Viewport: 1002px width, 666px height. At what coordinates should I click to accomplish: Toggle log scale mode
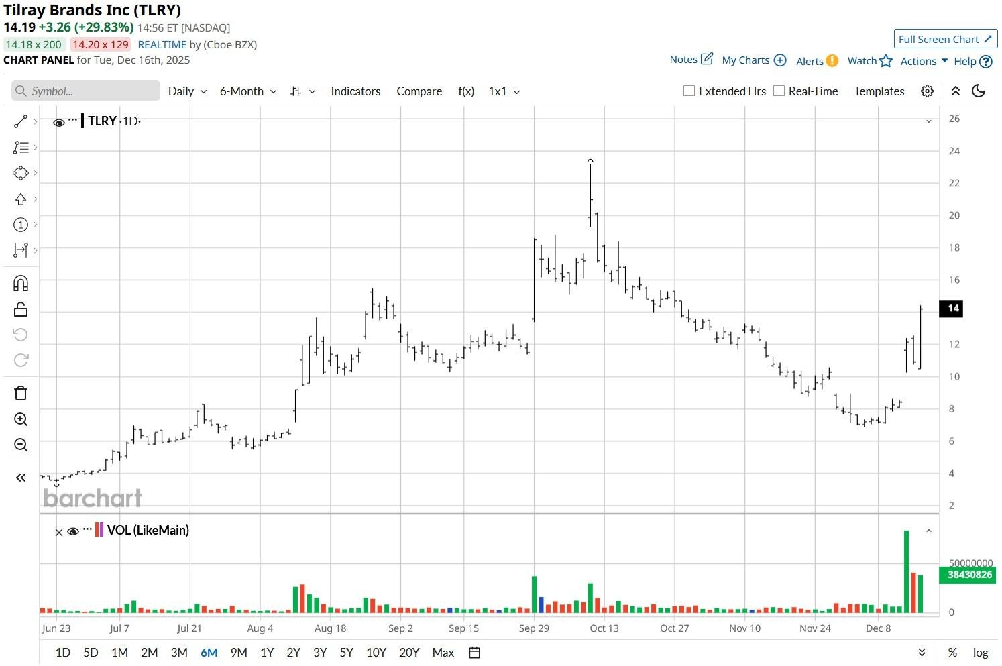point(981,653)
